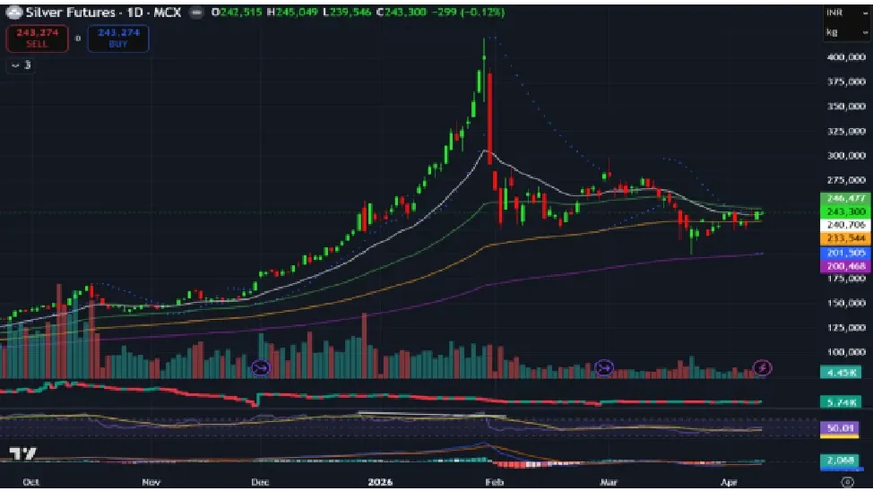Click the BUY 243,274 button
Image resolution: width=873 pixels, height=491 pixels.
click(x=118, y=39)
